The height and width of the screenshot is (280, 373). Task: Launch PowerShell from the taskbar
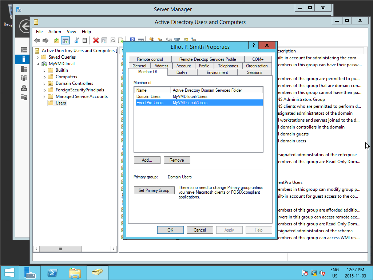click(52, 273)
